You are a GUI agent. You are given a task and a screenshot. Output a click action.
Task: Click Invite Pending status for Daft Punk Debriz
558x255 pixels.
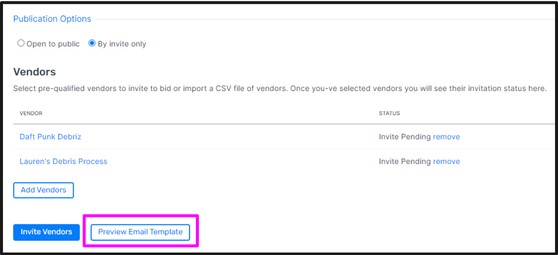[x=405, y=136]
